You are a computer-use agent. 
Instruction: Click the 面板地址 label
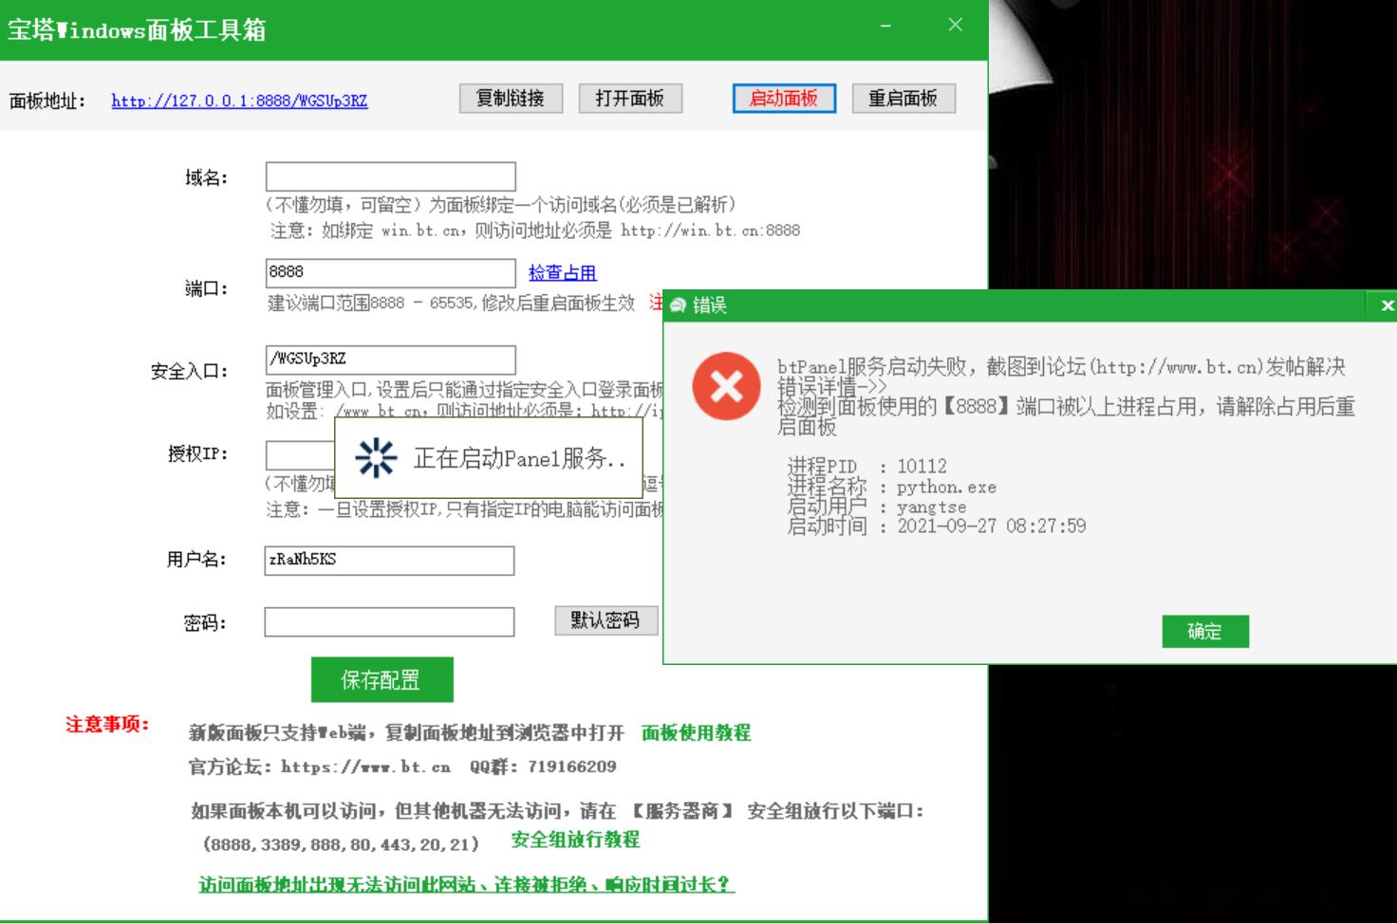(47, 101)
